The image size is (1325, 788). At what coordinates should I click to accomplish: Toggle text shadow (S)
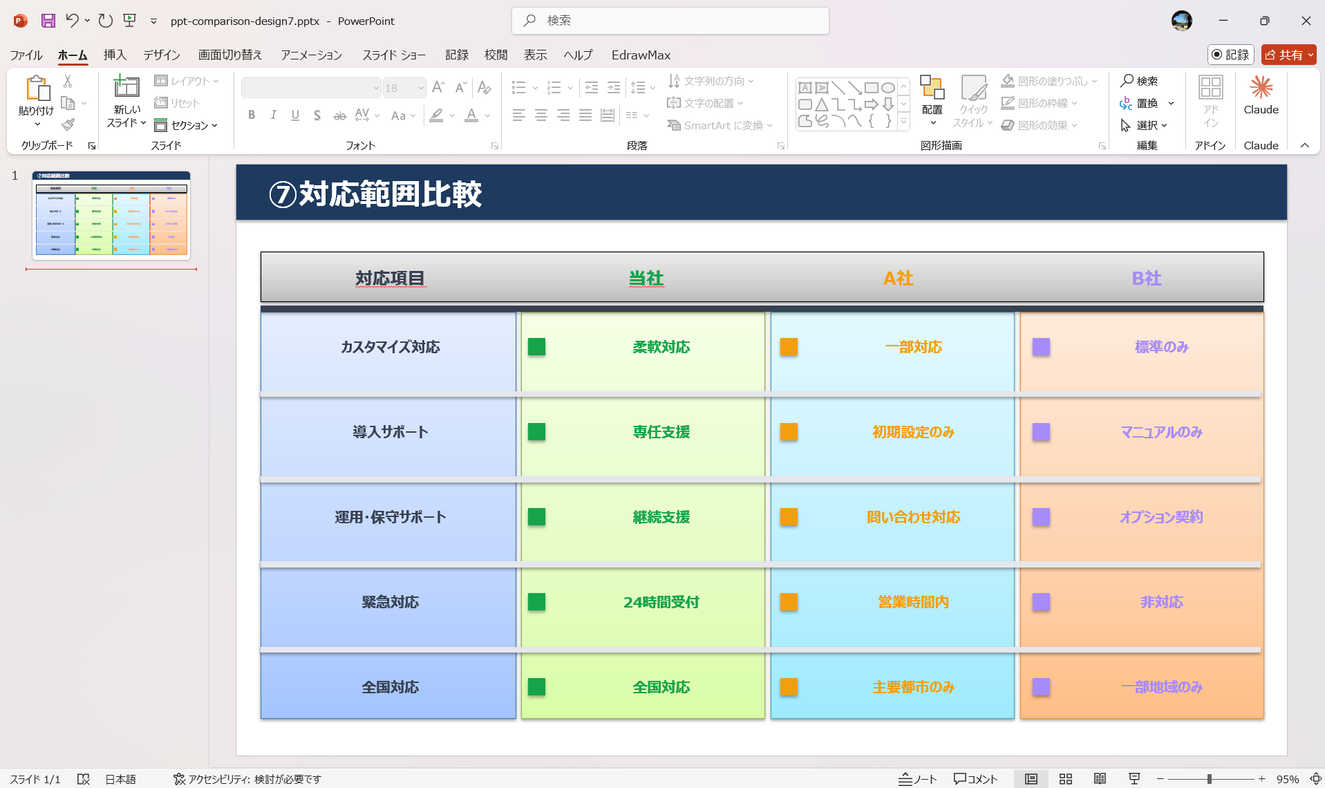pyautogui.click(x=317, y=115)
